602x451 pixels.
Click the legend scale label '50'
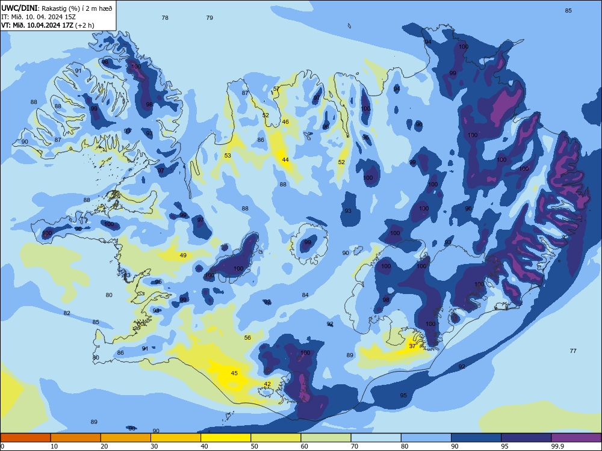(x=255, y=446)
